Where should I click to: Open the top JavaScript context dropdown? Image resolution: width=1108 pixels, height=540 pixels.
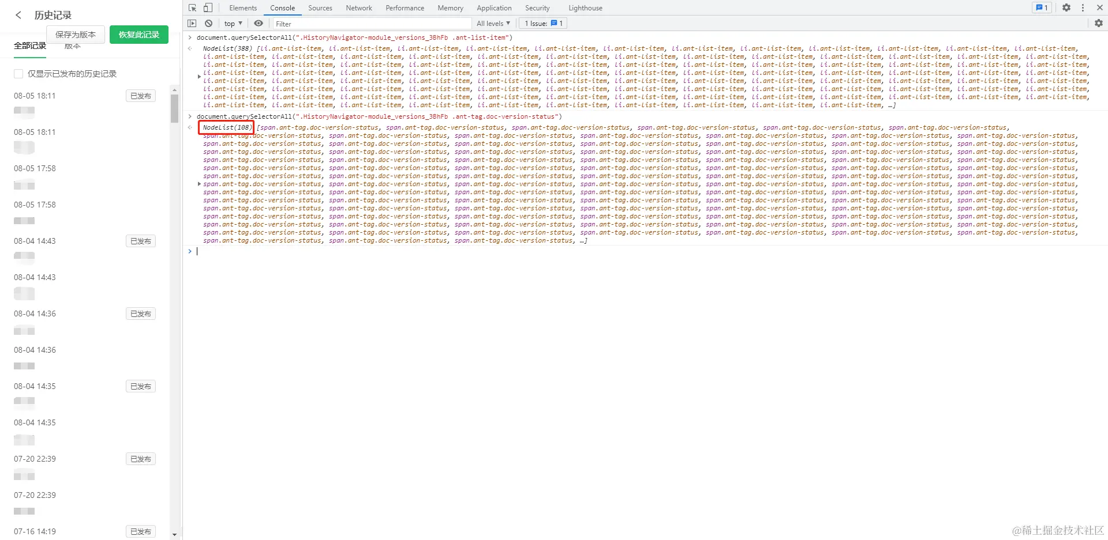[x=233, y=24]
